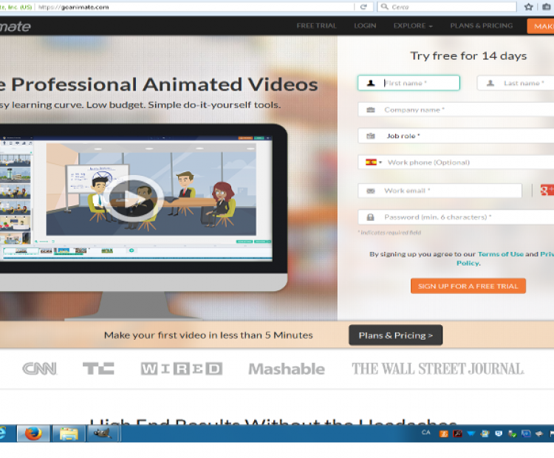Image resolution: width=554 pixels, height=458 pixels.
Task: Click the search magnifier icon in Cerca box
Action: click(x=384, y=7)
